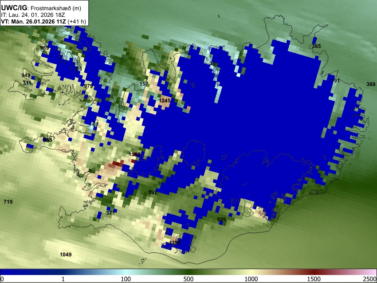Click the map value 371
This screenshot has height=283, width=377.
tap(110, 213)
